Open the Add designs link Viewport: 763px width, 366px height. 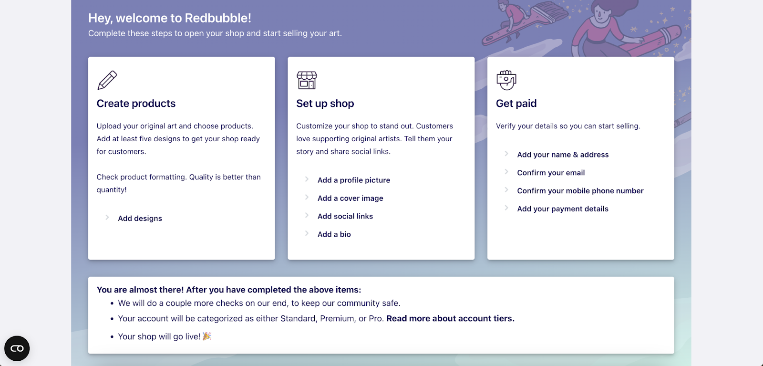pyautogui.click(x=140, y=218)
